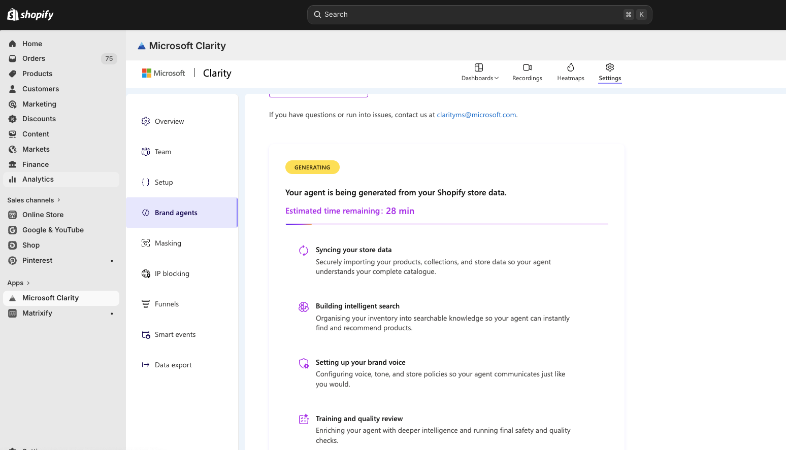Image resolution: width=786 pixels, height=450 pixels.
Task: Click the Microsoft logo in Clarity header
Action: [x=163, y=73]
